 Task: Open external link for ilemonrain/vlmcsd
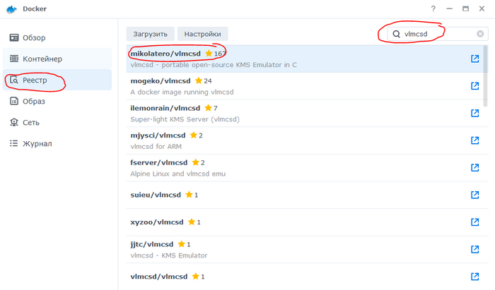(474, 113)
